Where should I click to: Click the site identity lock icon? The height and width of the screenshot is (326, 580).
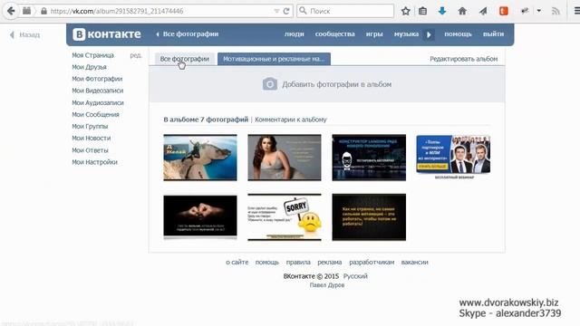(43, 11)
